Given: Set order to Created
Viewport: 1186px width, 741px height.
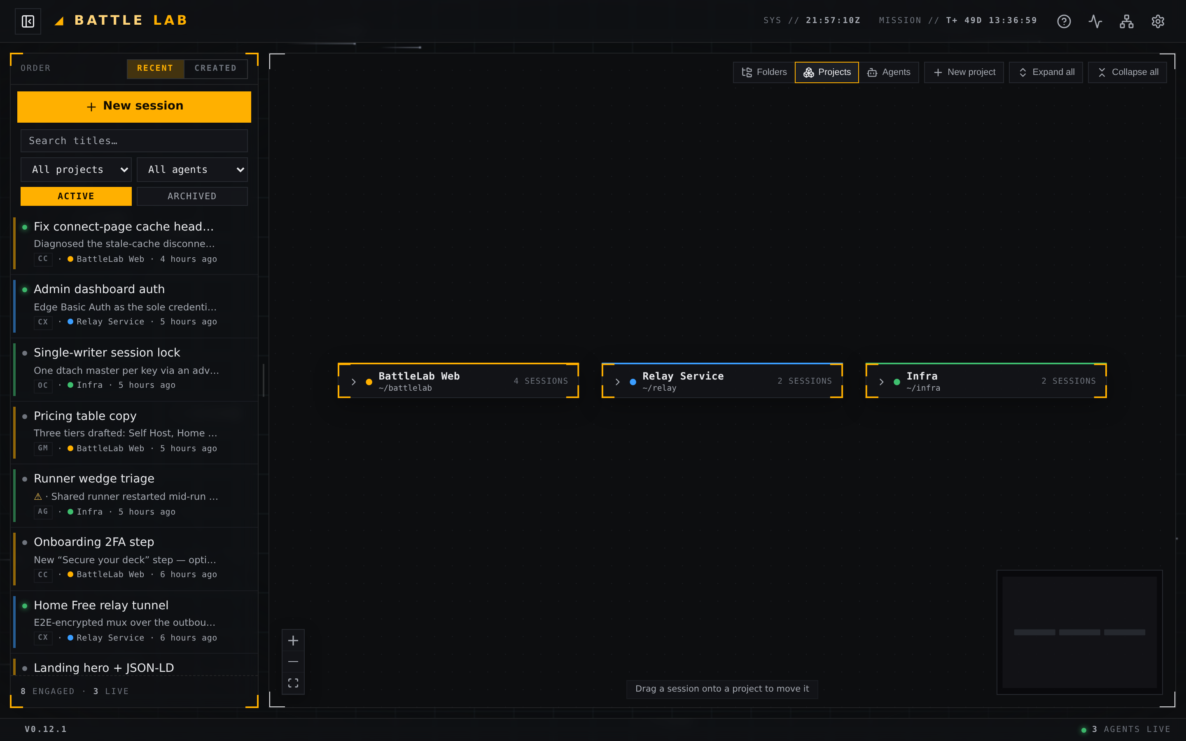Looking at the screenshot, I should (x=216, y=68).
